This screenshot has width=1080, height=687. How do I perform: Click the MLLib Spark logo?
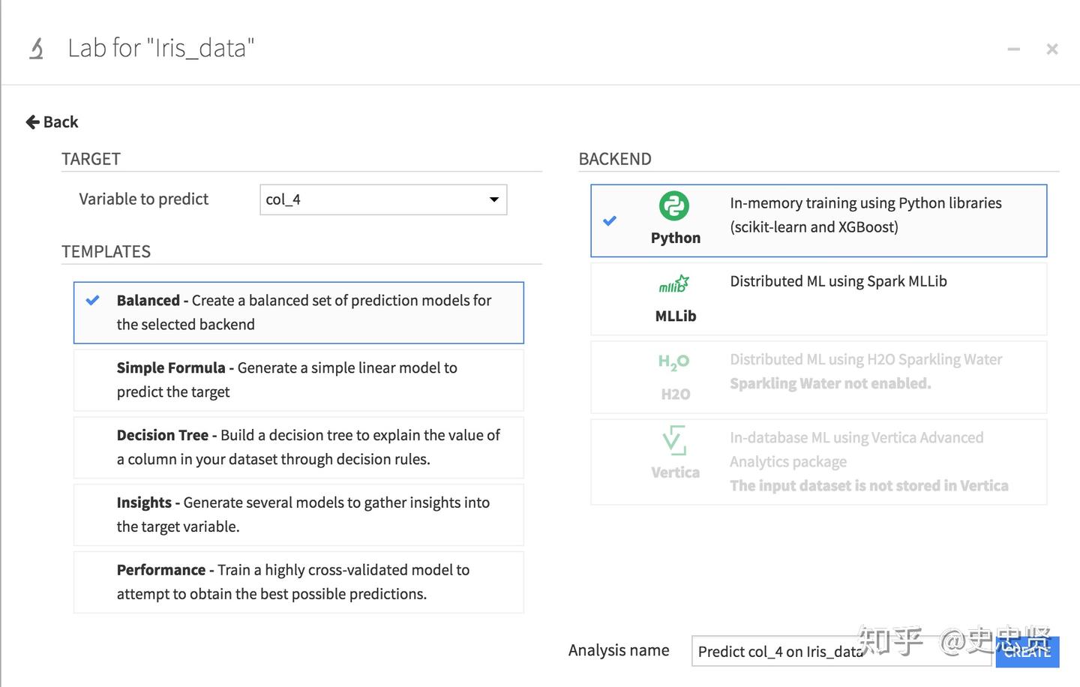[673, 284]
